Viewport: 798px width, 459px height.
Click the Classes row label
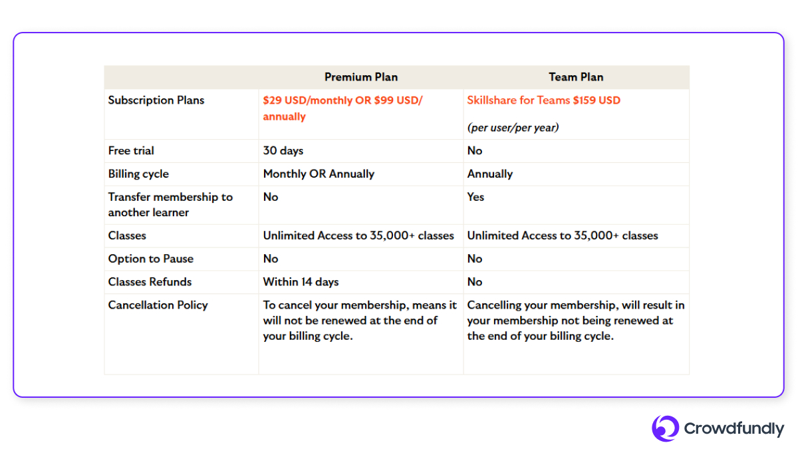pos(127,235)
